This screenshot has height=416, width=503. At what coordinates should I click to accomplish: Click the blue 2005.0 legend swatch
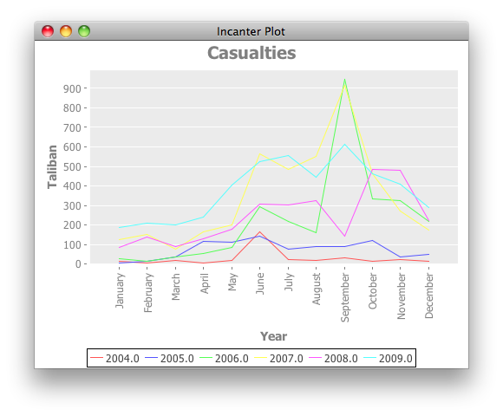click(x=151, y=358)
